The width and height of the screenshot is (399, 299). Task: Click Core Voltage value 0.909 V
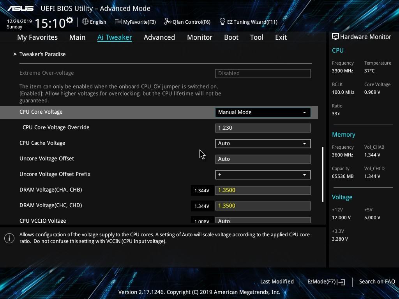point(372,92)
